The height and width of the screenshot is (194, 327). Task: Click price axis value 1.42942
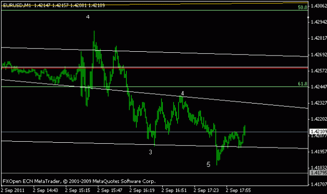tap(319, 22)
